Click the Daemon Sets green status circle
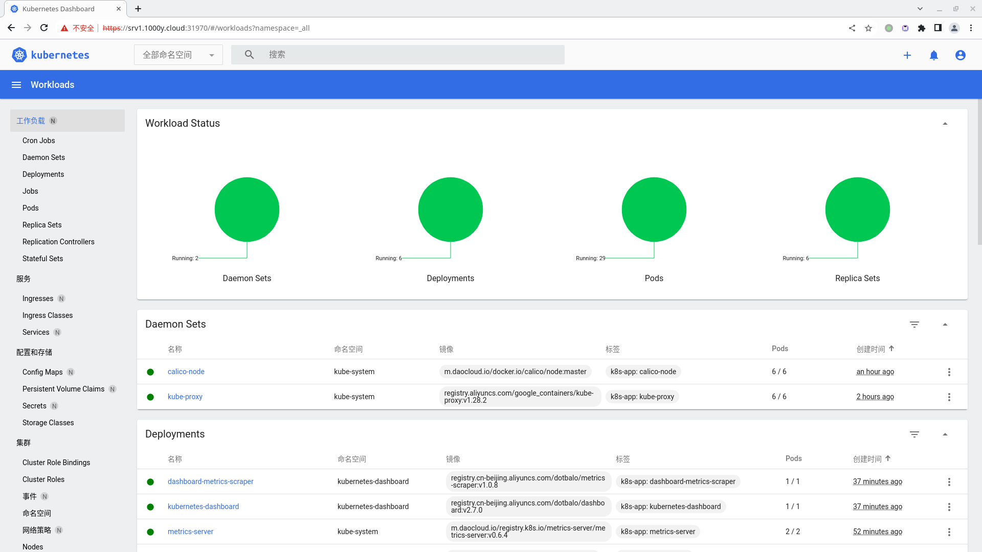The image size is (982, 552). click(247, 210)
